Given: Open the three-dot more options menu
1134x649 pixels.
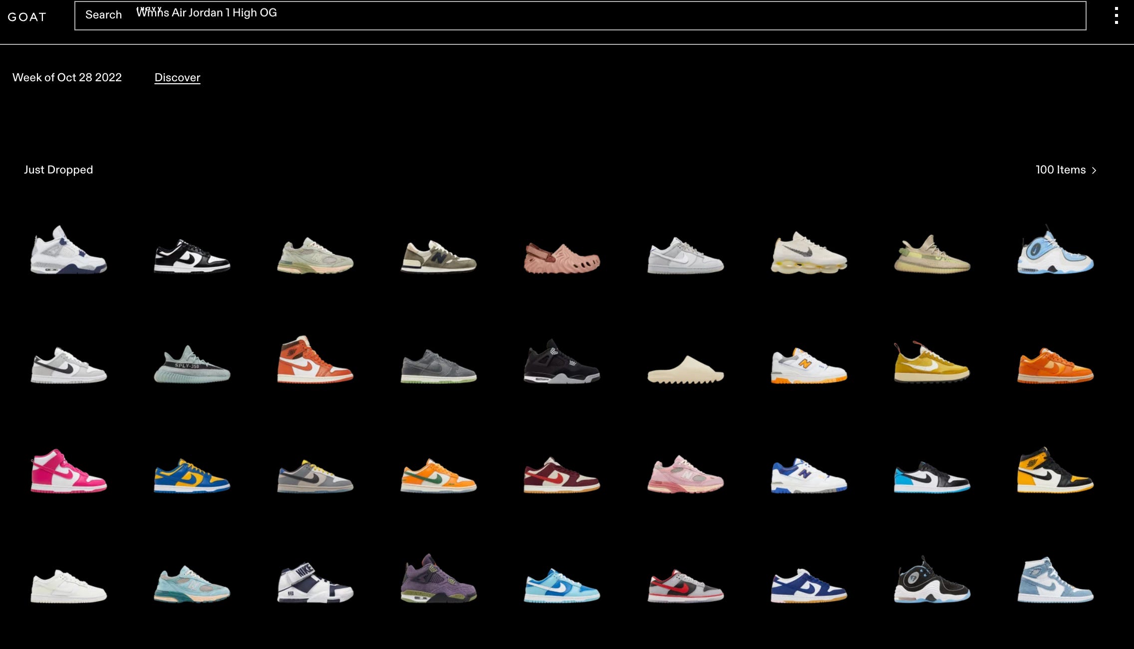Looking at the screenshot, I should 1117,15.
